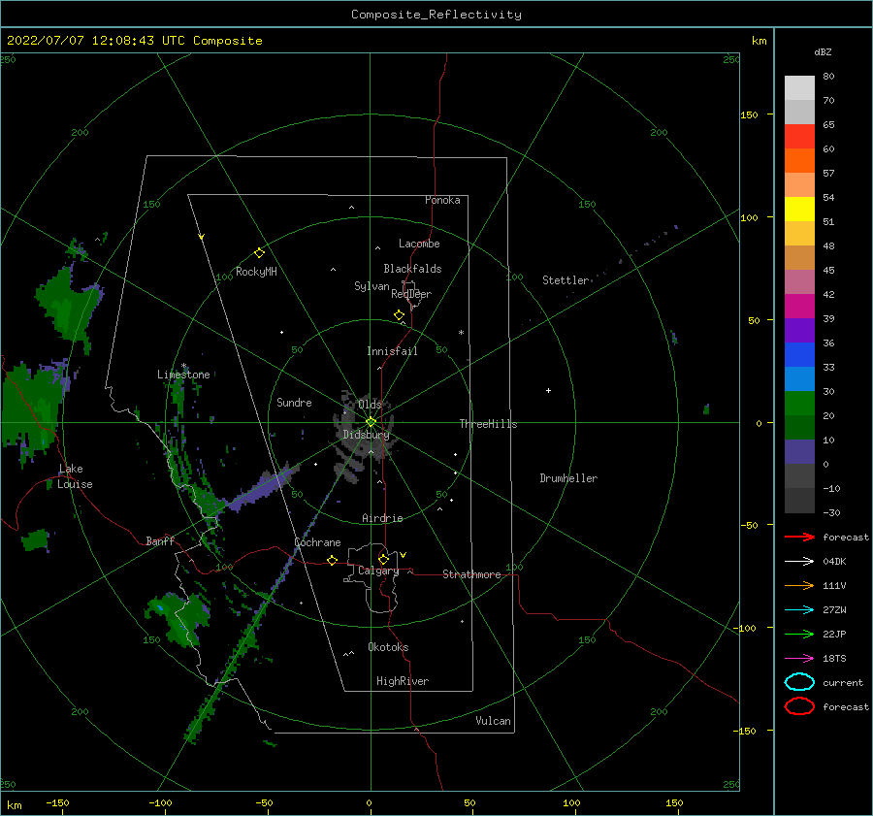Click the cyan 27ZW arrow icon
Image resolution: width=873 pixels, height=816 pixels.
click(799, 610)
